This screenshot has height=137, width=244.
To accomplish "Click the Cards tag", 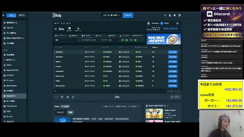I will click(x=94, y=119).
